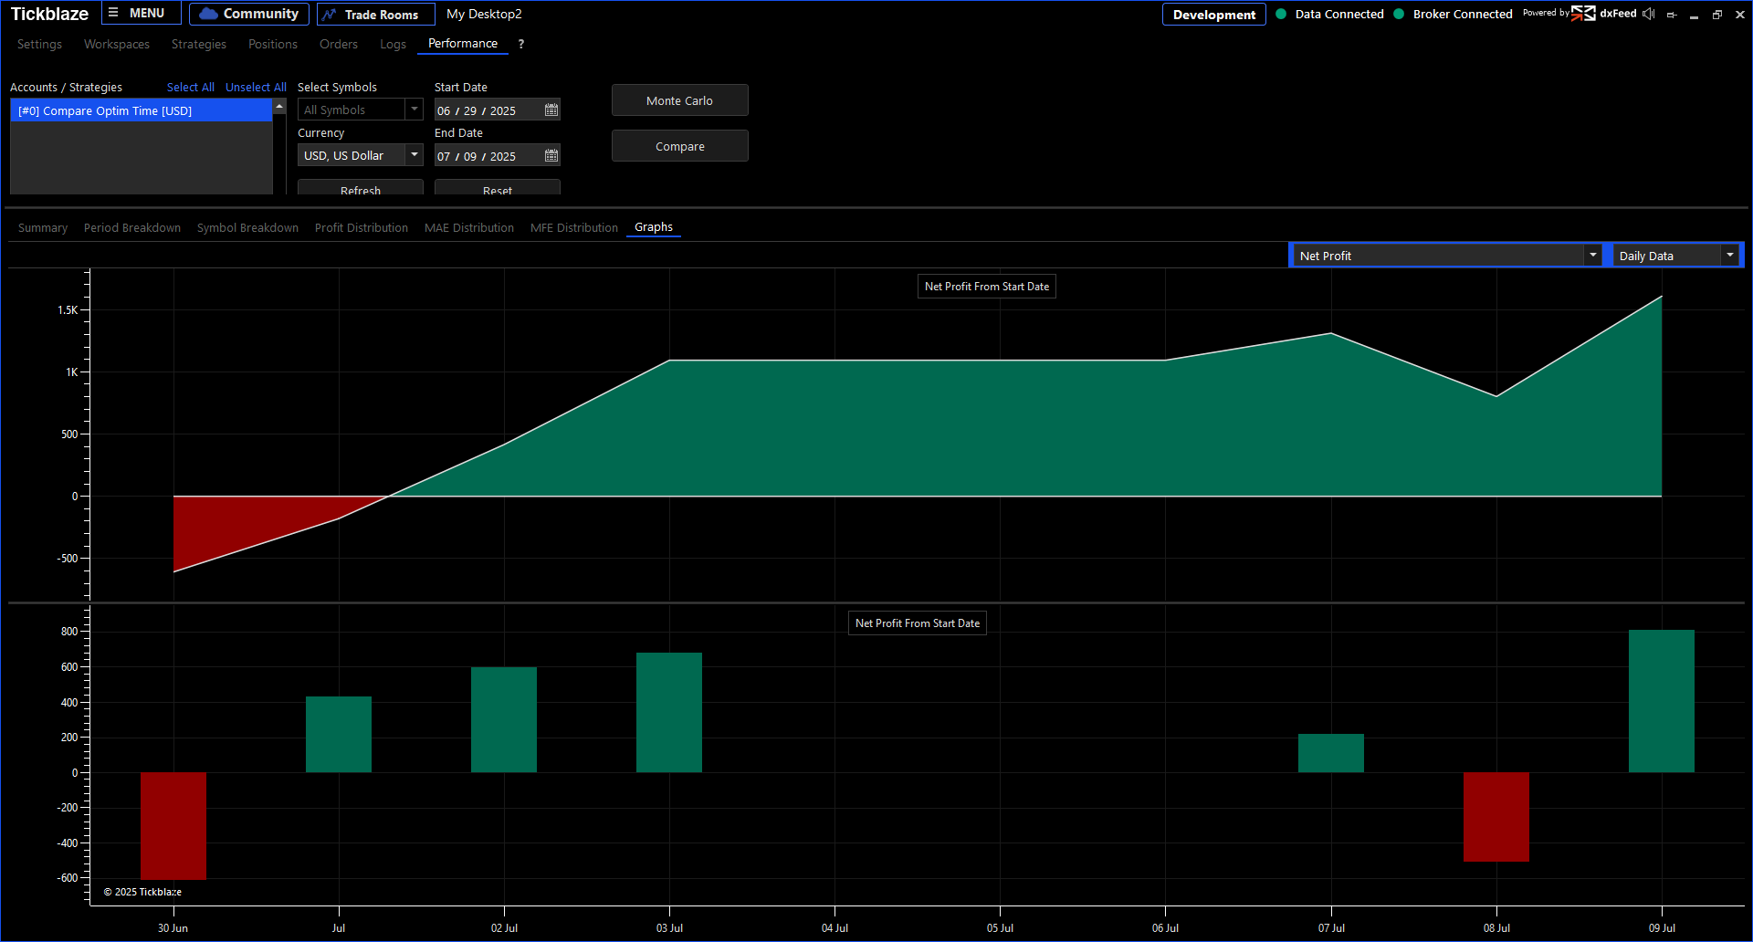The image size is (1753, 942).
Task: Restore the window size
Action: click(1717, 15)
